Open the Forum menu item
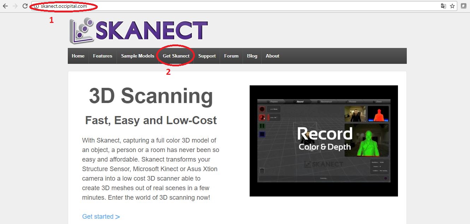Viewport: 470px width, 224px height. (231, 56)
